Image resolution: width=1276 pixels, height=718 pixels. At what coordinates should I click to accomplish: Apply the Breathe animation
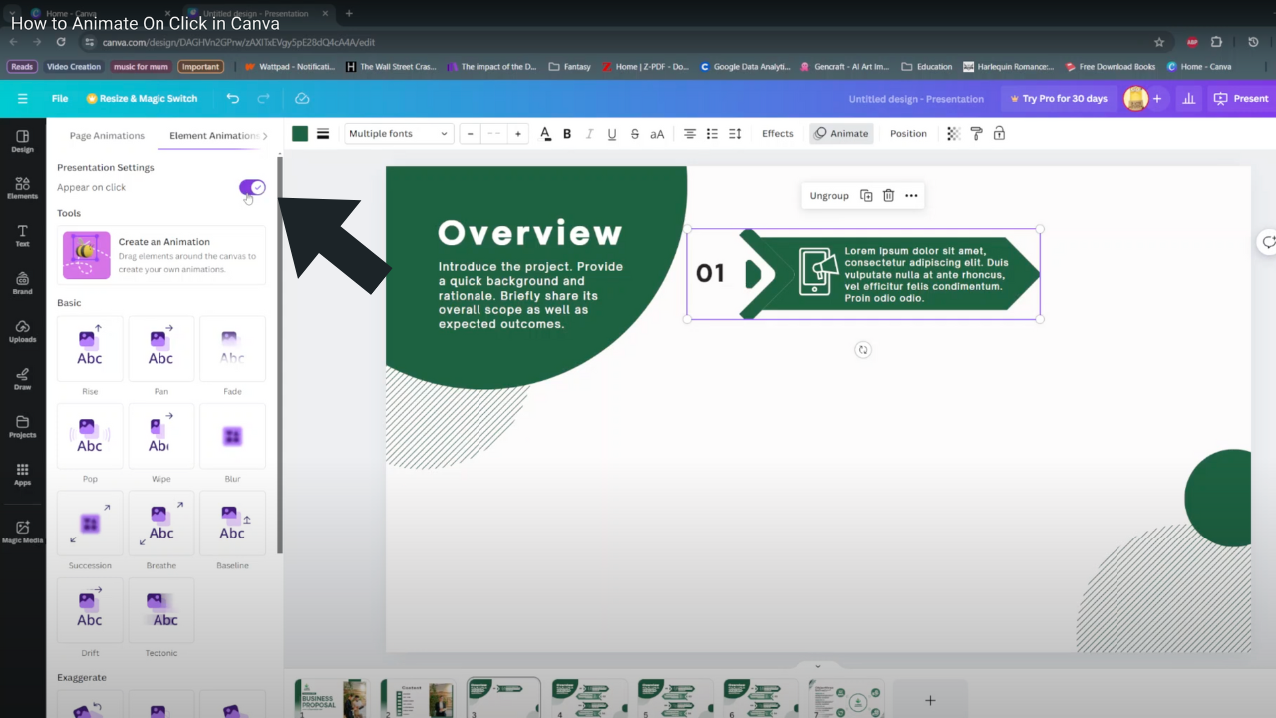(160, 523)
